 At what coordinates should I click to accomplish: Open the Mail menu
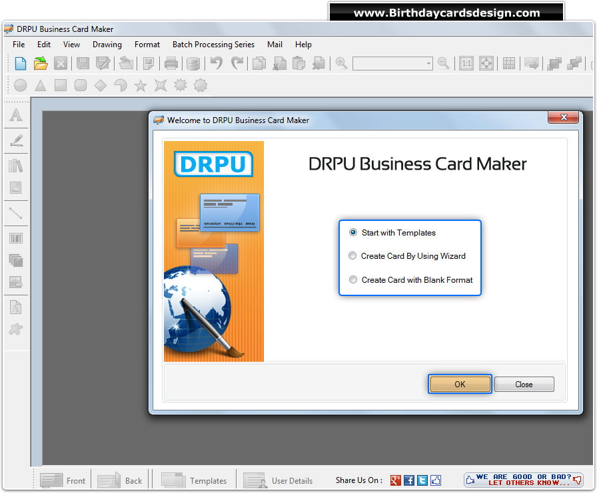(275, 45)
